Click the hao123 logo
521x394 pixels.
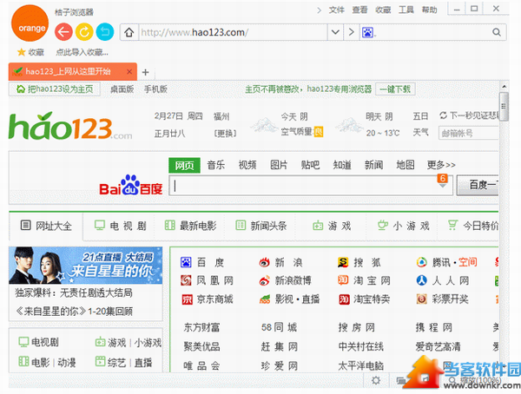(70, 126)
